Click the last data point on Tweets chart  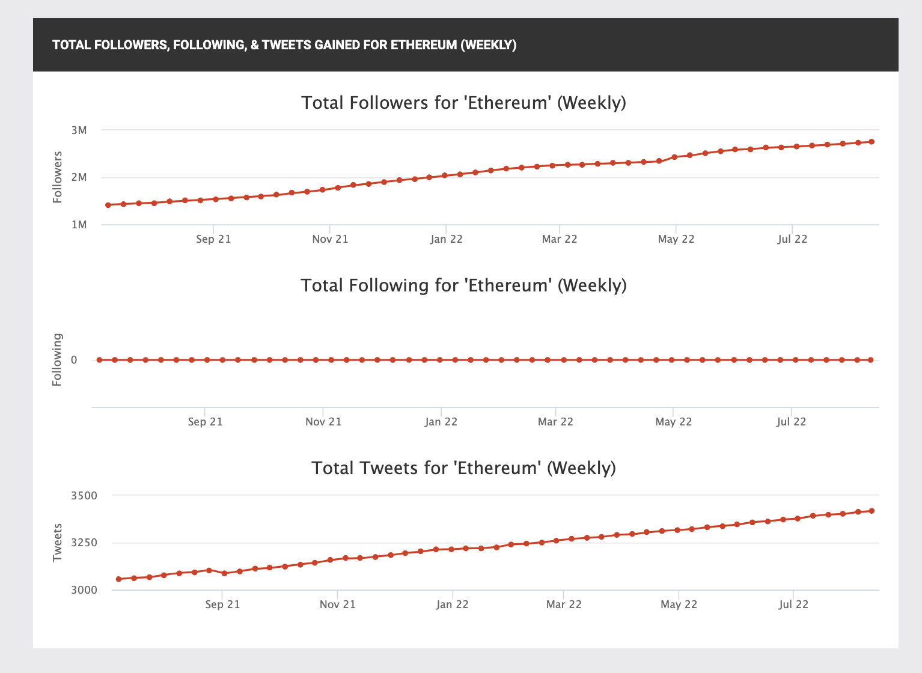tap(872, 511)
